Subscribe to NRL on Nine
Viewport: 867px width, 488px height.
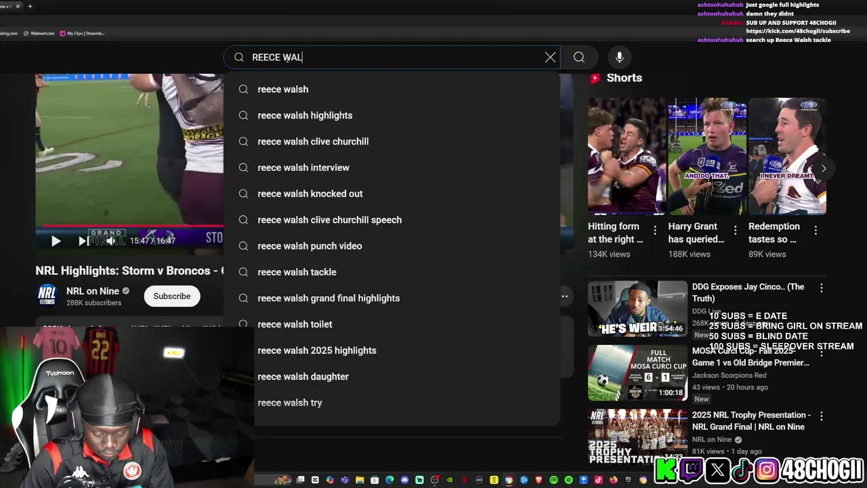(x=172, y=296)
